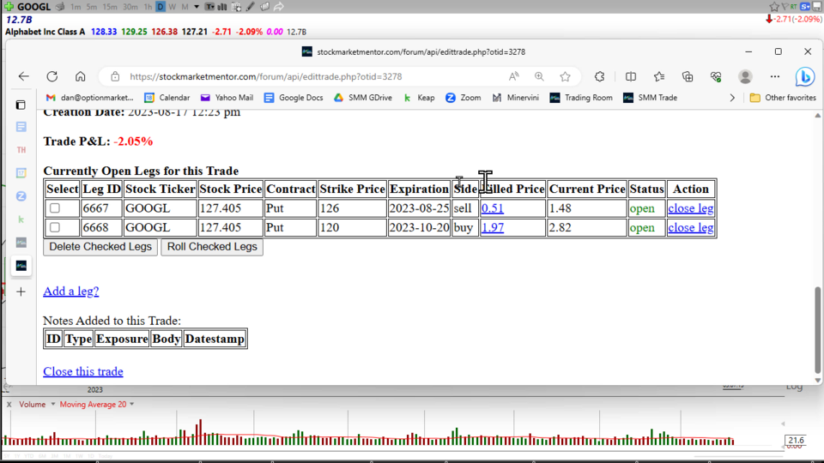This screenshot has height=463, width=824.
Task: Select the 5m timeframe on the chart
Action: 92,7
